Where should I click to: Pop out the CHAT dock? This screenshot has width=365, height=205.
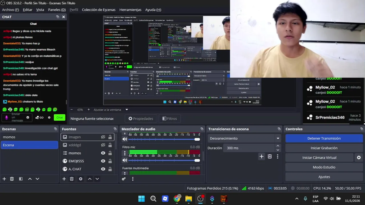point(57,17)
